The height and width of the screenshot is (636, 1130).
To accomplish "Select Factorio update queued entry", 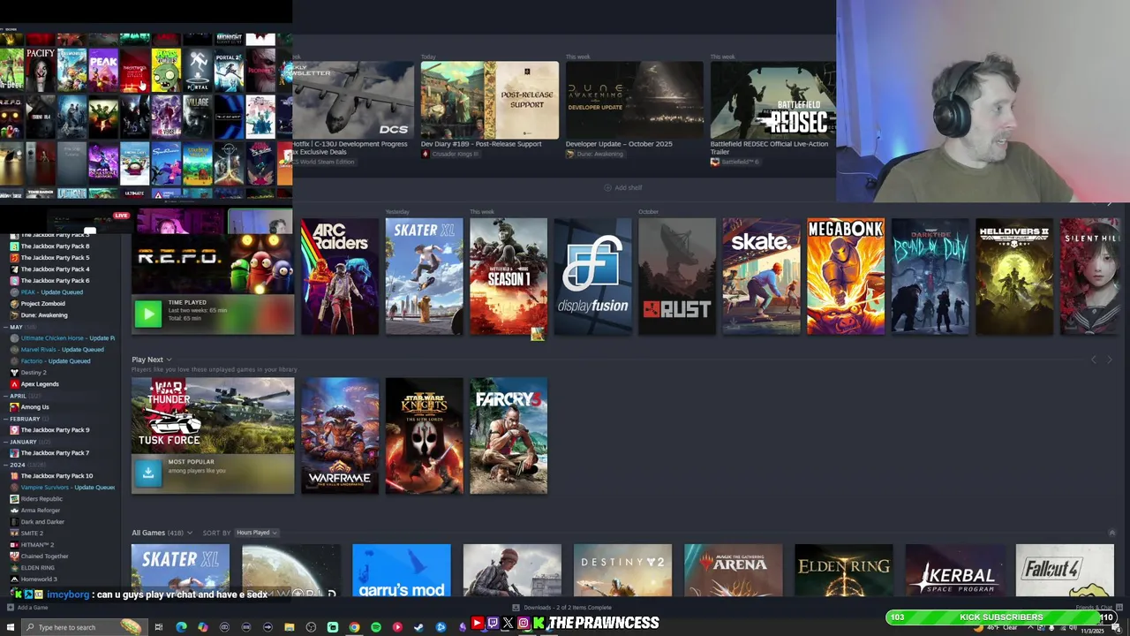I will pyautogui.click(x=55, y=360).
